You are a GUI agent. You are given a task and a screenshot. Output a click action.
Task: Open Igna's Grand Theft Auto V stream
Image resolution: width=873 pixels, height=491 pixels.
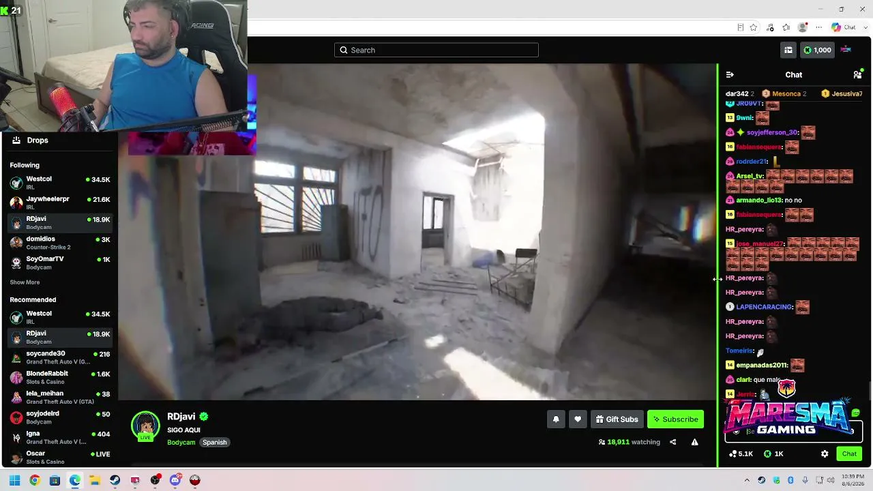[59, 437]
